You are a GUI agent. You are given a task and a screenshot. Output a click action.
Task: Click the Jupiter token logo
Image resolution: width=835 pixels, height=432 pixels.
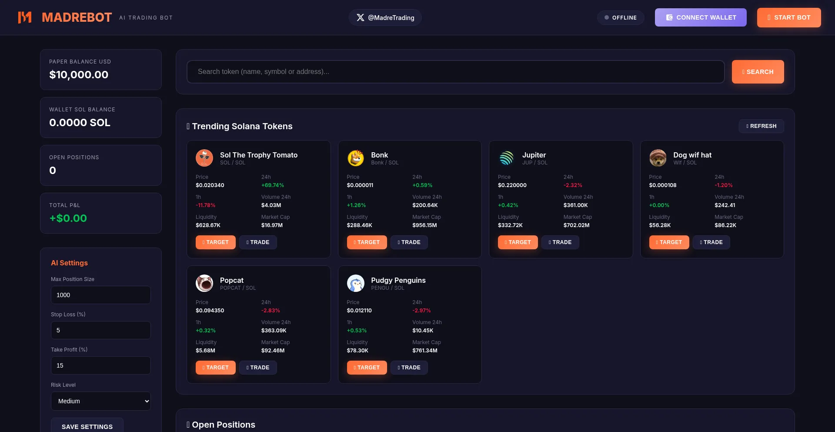pos(507,158)
